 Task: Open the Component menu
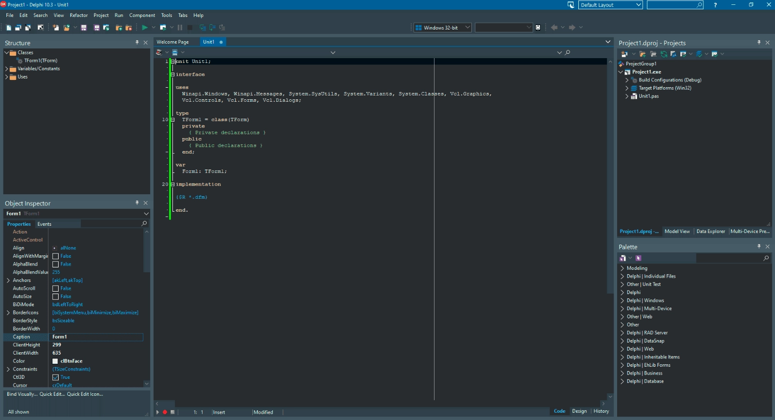(142, 16)
